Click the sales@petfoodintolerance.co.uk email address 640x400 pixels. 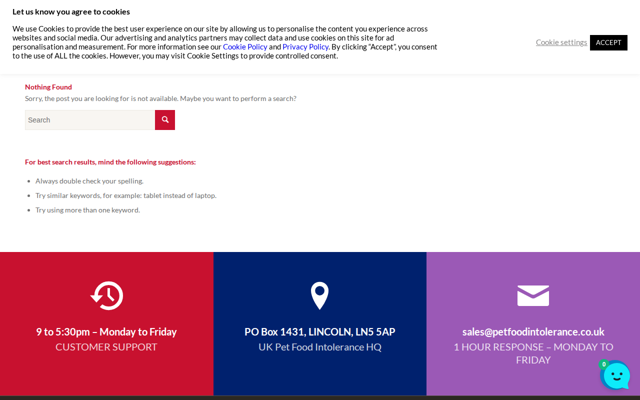coord(533,332)
